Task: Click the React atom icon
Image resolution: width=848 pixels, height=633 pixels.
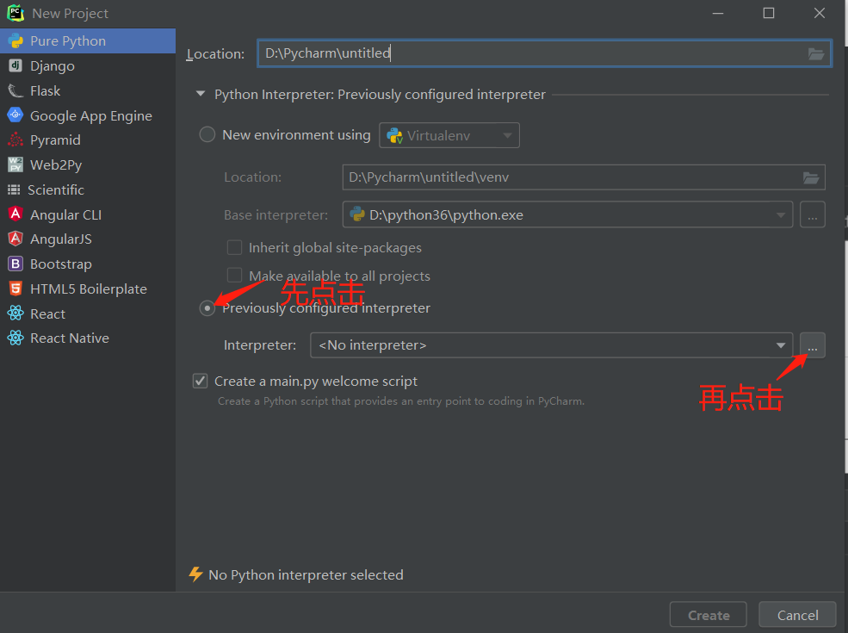Action: 15,313
